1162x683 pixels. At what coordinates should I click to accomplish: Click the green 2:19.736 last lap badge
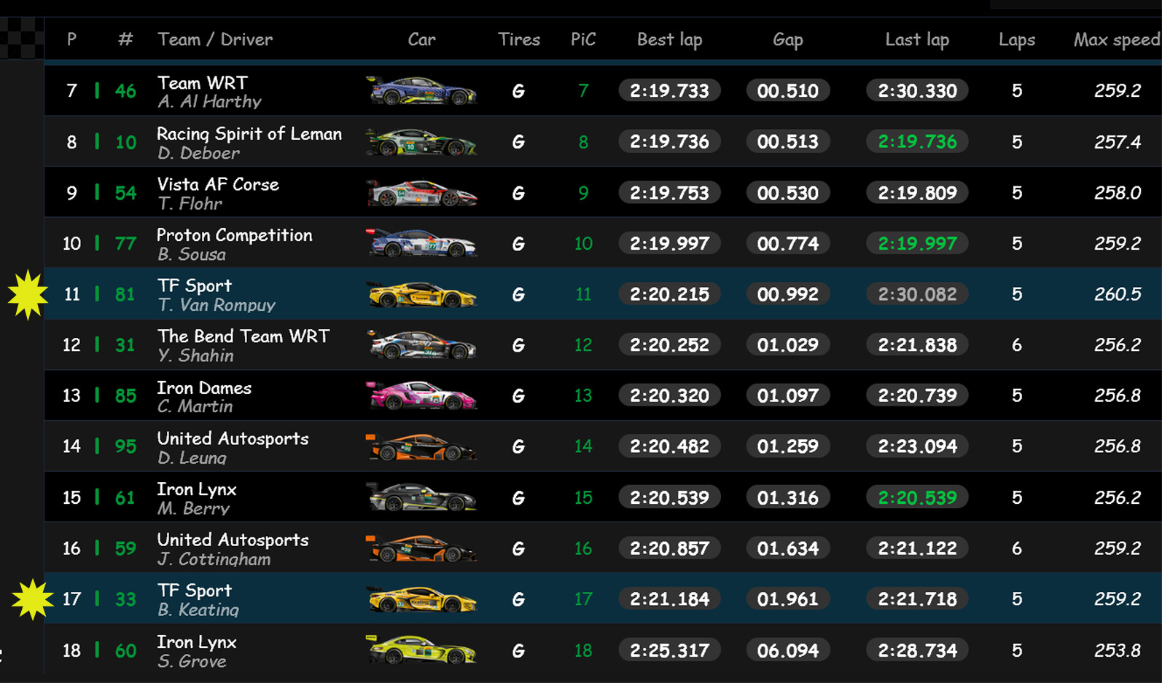[917, 142]
